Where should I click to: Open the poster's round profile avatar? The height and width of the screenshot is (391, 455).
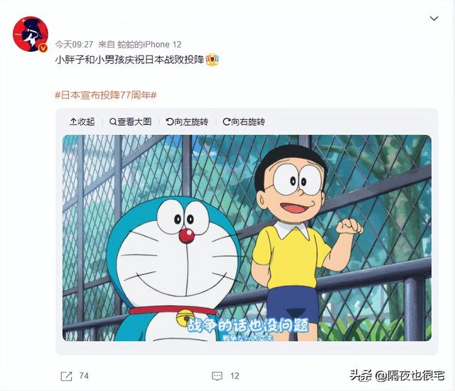point(30,34)
